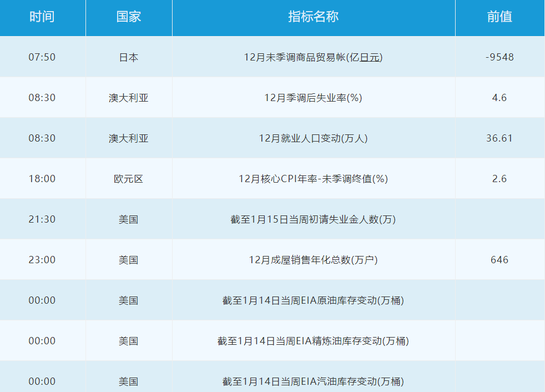The image size is (545, 392).
Task: Click 12月未季调商品贸易帐(亿日元) indicator
Action: [x=314, y=57]
